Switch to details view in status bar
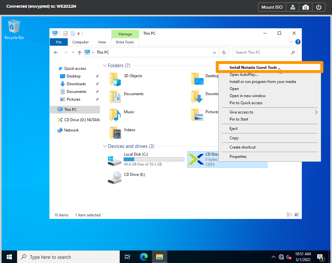 (290, 215)
